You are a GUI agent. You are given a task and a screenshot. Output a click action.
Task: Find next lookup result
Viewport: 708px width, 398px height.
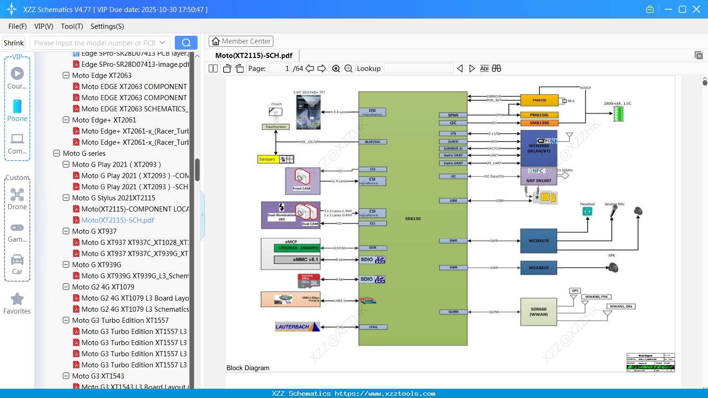(x=472, y=69)
